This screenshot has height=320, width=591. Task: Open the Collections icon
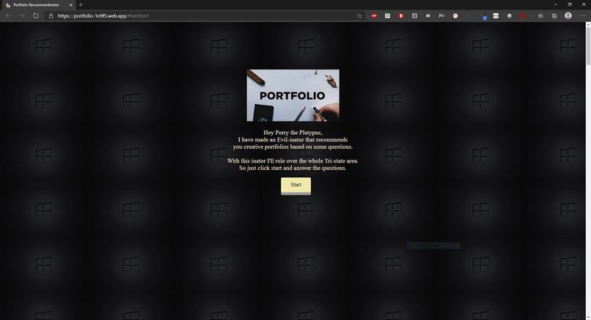click(554, 16)
